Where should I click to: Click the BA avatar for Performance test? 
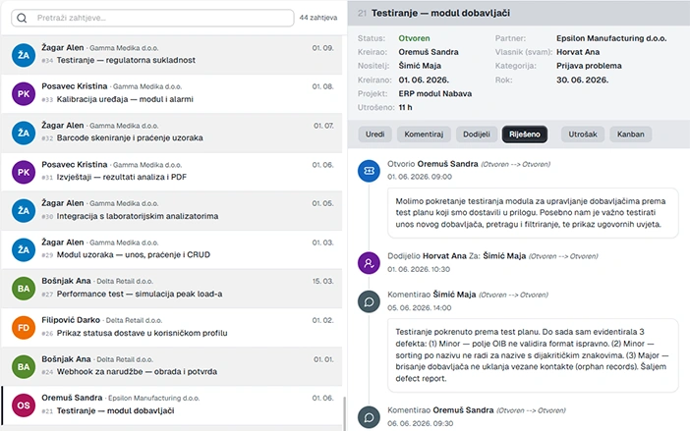[24, 288]
